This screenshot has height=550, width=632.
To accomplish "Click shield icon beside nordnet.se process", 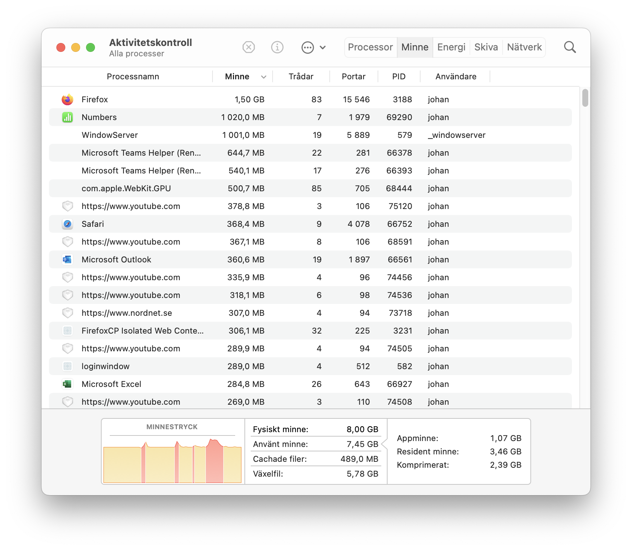I will [68, 313].
